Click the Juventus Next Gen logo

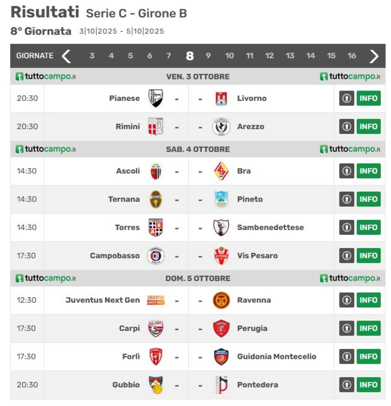(155, 300)
